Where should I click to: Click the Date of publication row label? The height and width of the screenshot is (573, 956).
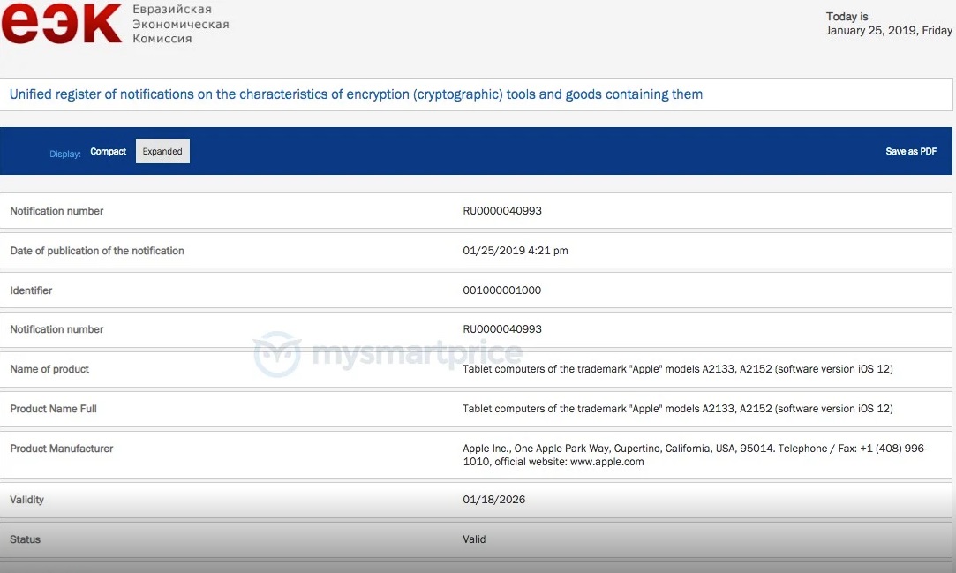pos(97,251)
